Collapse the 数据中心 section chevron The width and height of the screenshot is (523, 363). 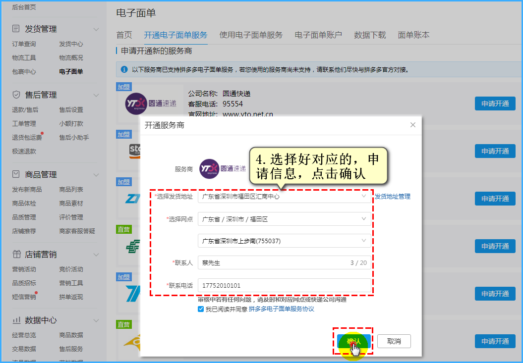[x=96, y=321]
